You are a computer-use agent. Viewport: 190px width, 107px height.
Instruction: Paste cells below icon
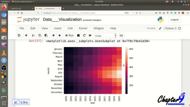click(46, 35)
